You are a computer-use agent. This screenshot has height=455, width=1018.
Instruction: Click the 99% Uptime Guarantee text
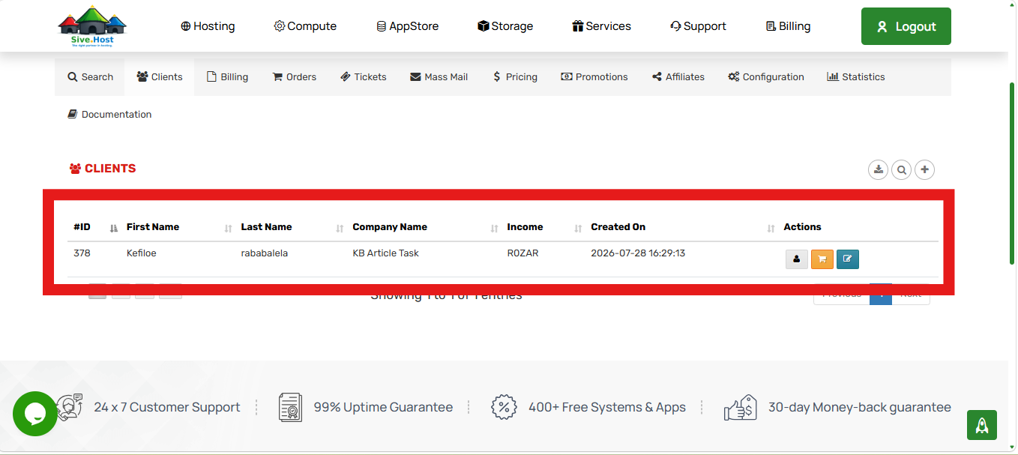tap(383, 407)
